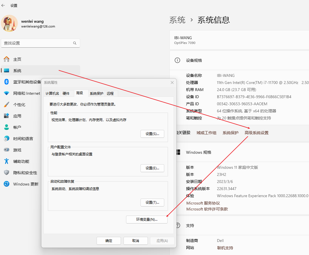Click the 帐户 person icon
This screenshot has width=309, height=255.
point(7,127)
